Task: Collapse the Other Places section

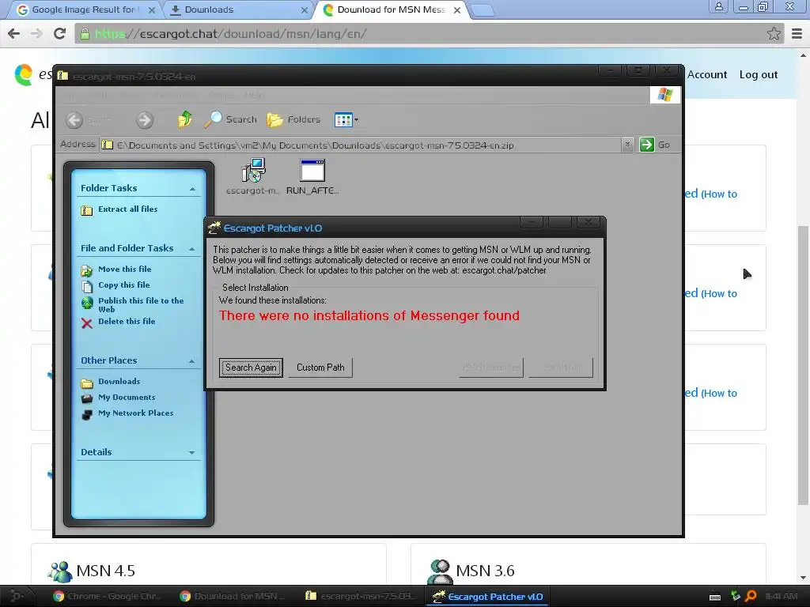Action: pos(192,361)
